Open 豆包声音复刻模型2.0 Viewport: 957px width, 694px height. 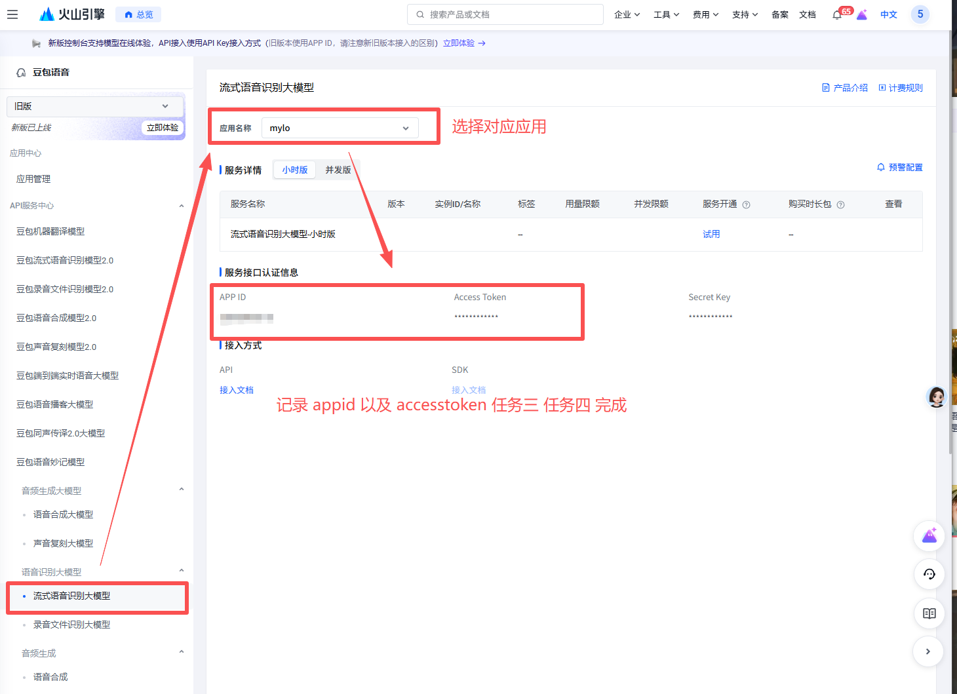[x=56, y=347]
